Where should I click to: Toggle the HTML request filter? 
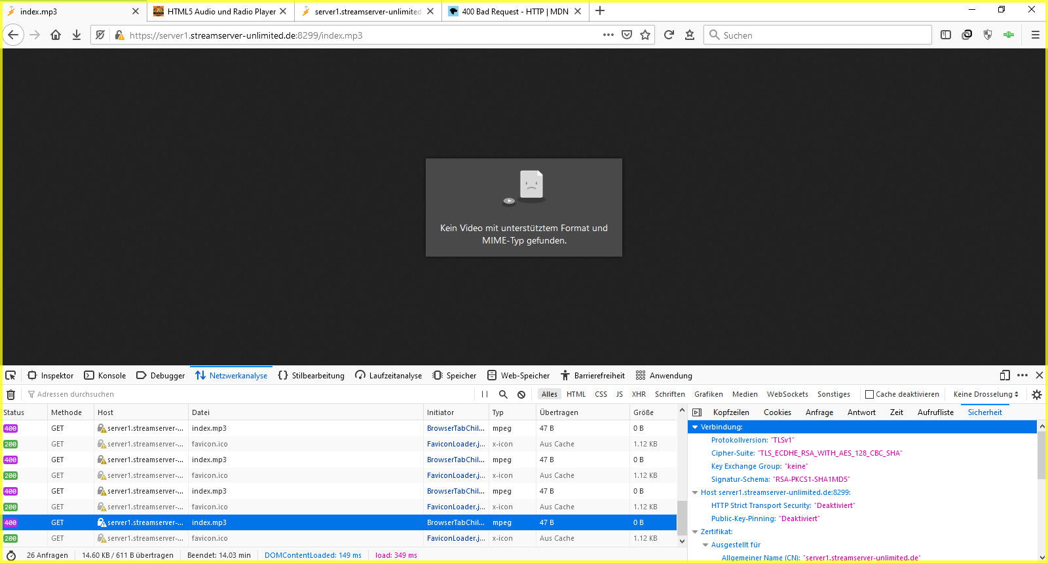tap(576, 394)
